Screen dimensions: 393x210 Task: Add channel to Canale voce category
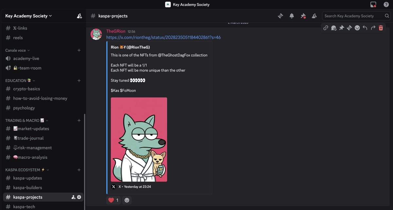tap(79, 50)
